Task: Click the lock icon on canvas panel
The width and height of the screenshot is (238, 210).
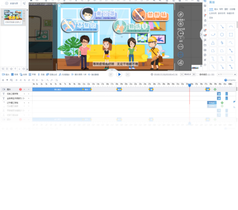Action: 181,24
